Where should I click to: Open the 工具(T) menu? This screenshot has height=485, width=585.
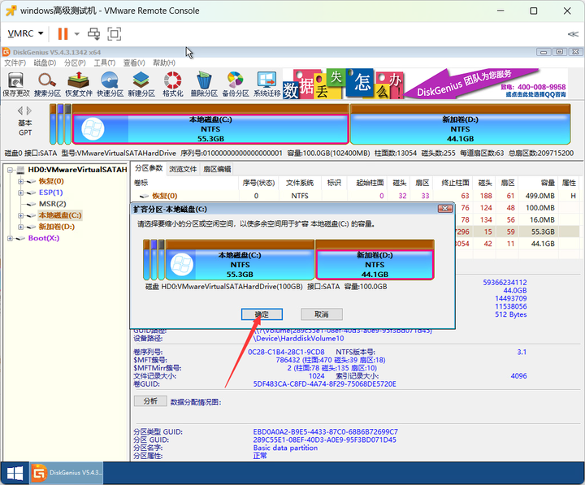coord(105,63)
